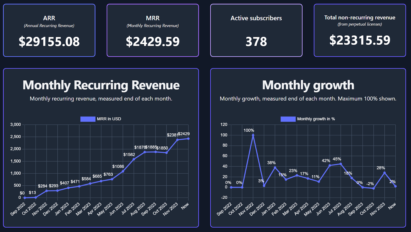411x232 pixels.
Task: Click the Monthly growth in % legend label
Action: coord(316,119)
